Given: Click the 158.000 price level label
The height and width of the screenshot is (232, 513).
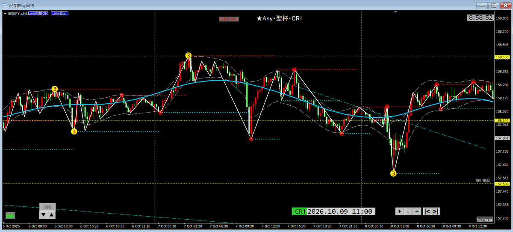Looking at the screenshot, I should click(502, 121).
